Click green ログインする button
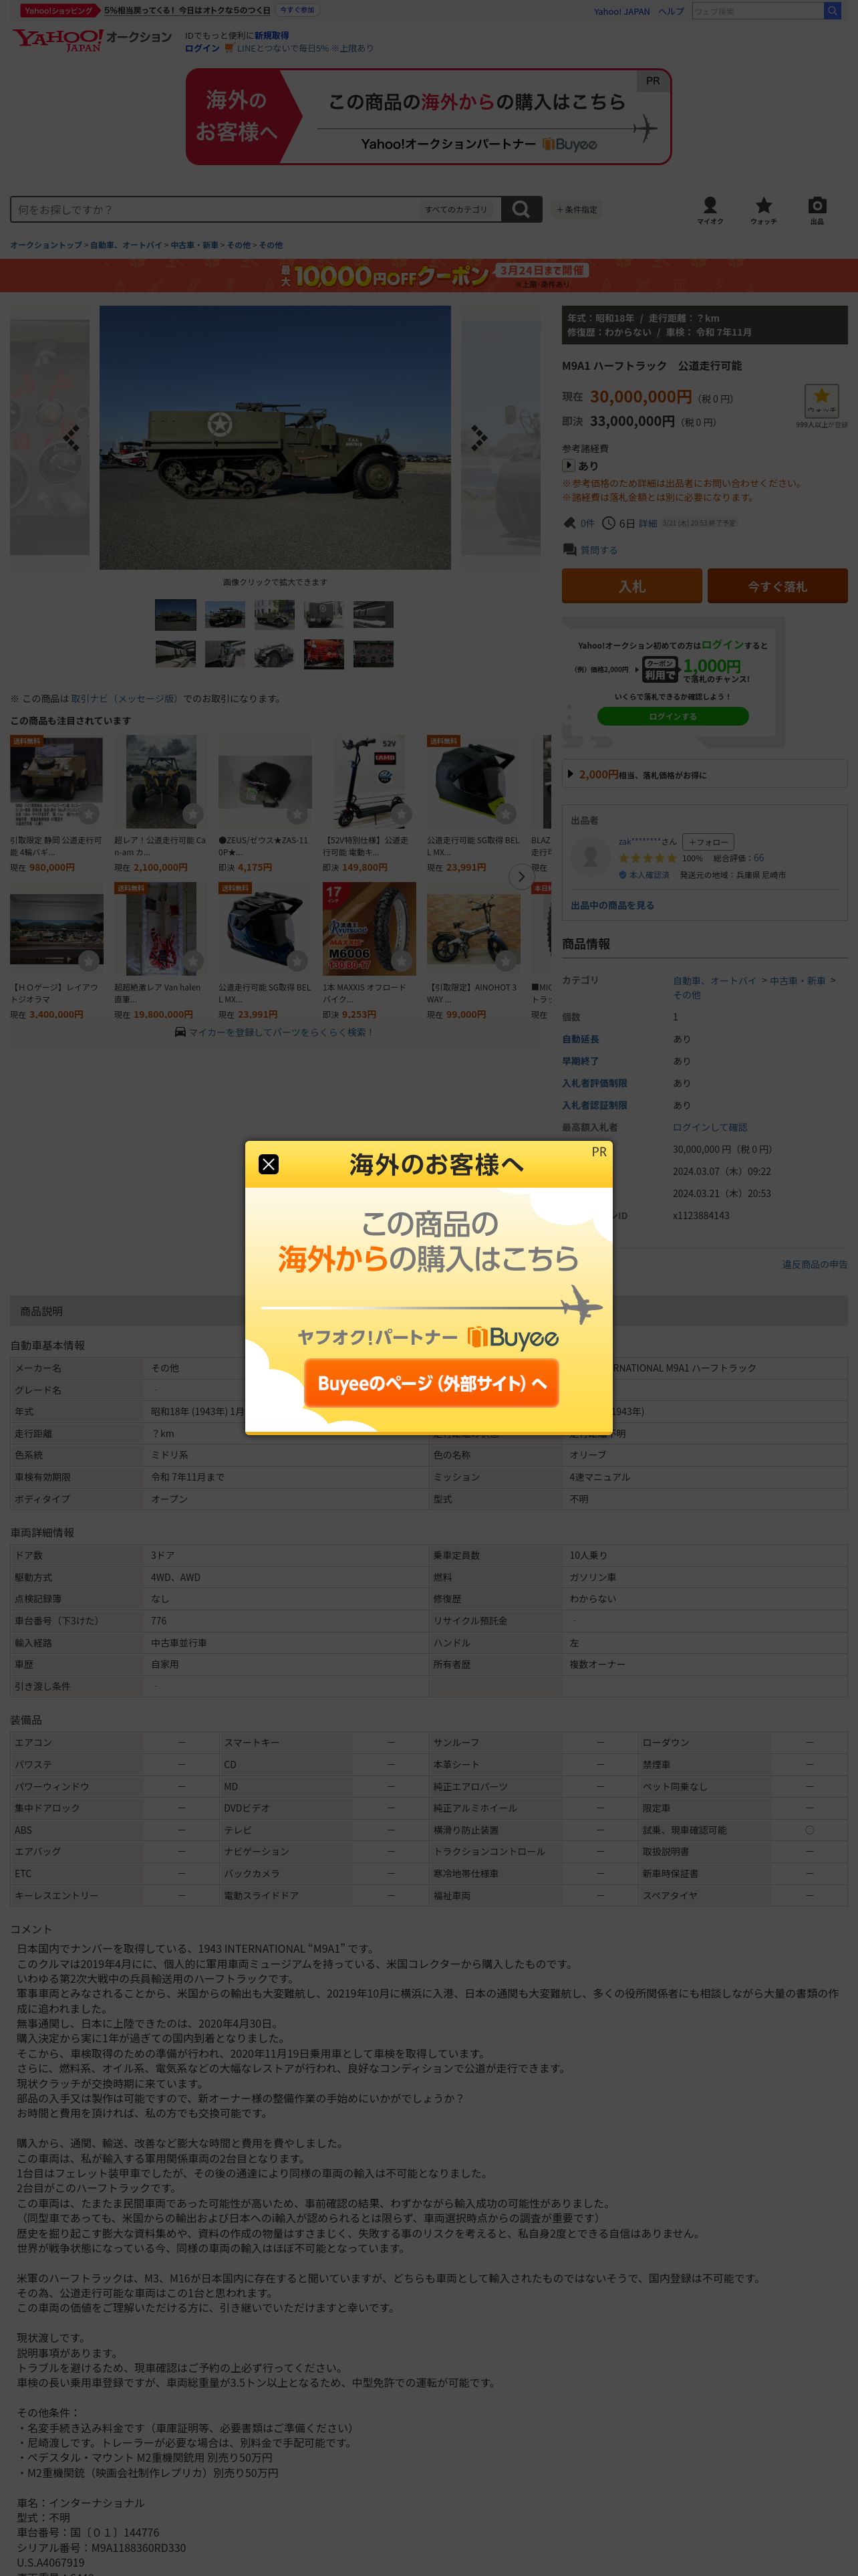Screen dimensions: 858x2576 672,716
